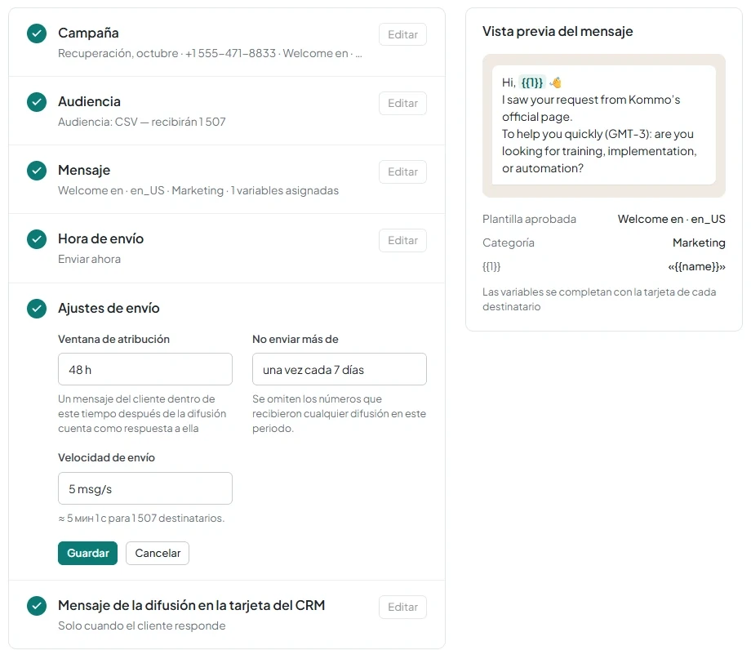Click the {{1}} variable tag in preview
The height and width of the screenshot is (650, 751).
click(x=532, y=82)
